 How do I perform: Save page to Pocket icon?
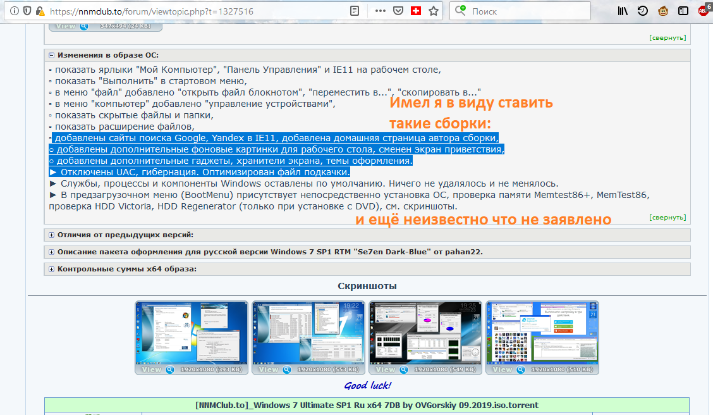pyautogui.click(x=398, y=11)
